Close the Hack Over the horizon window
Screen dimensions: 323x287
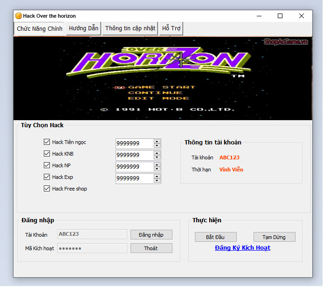302,16
